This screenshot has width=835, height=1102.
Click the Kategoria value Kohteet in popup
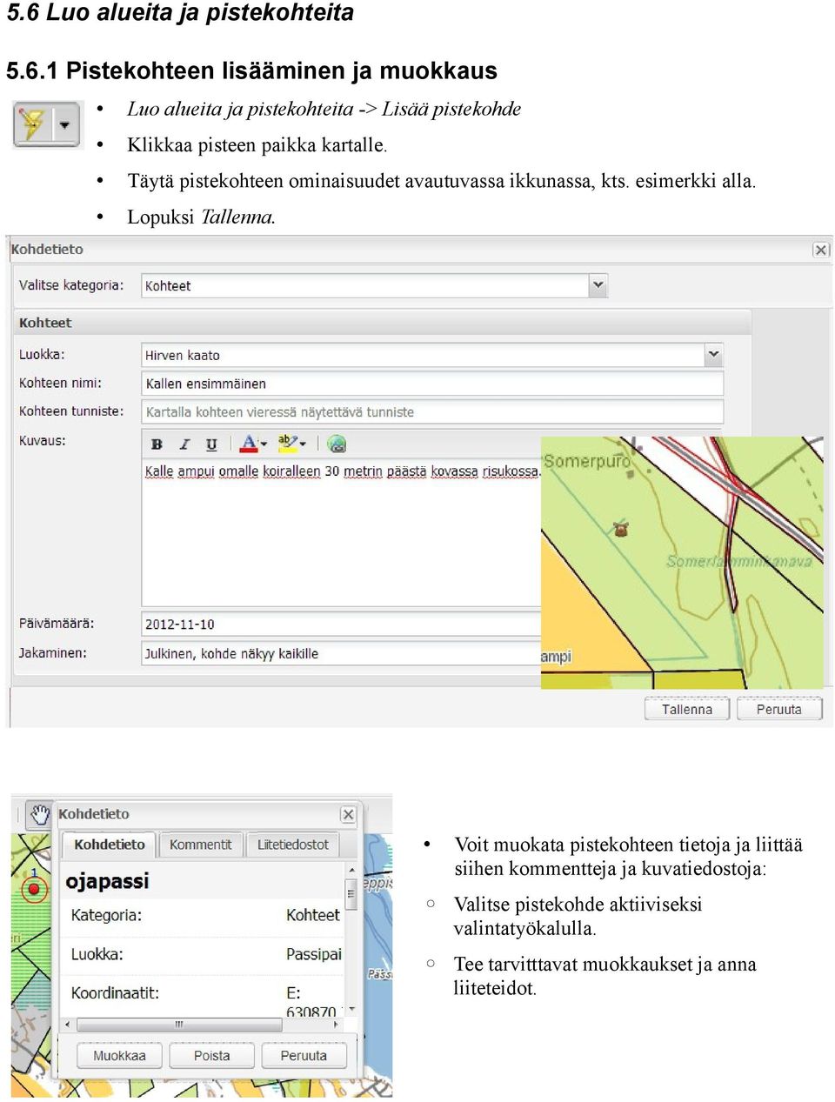coord(313,915)
